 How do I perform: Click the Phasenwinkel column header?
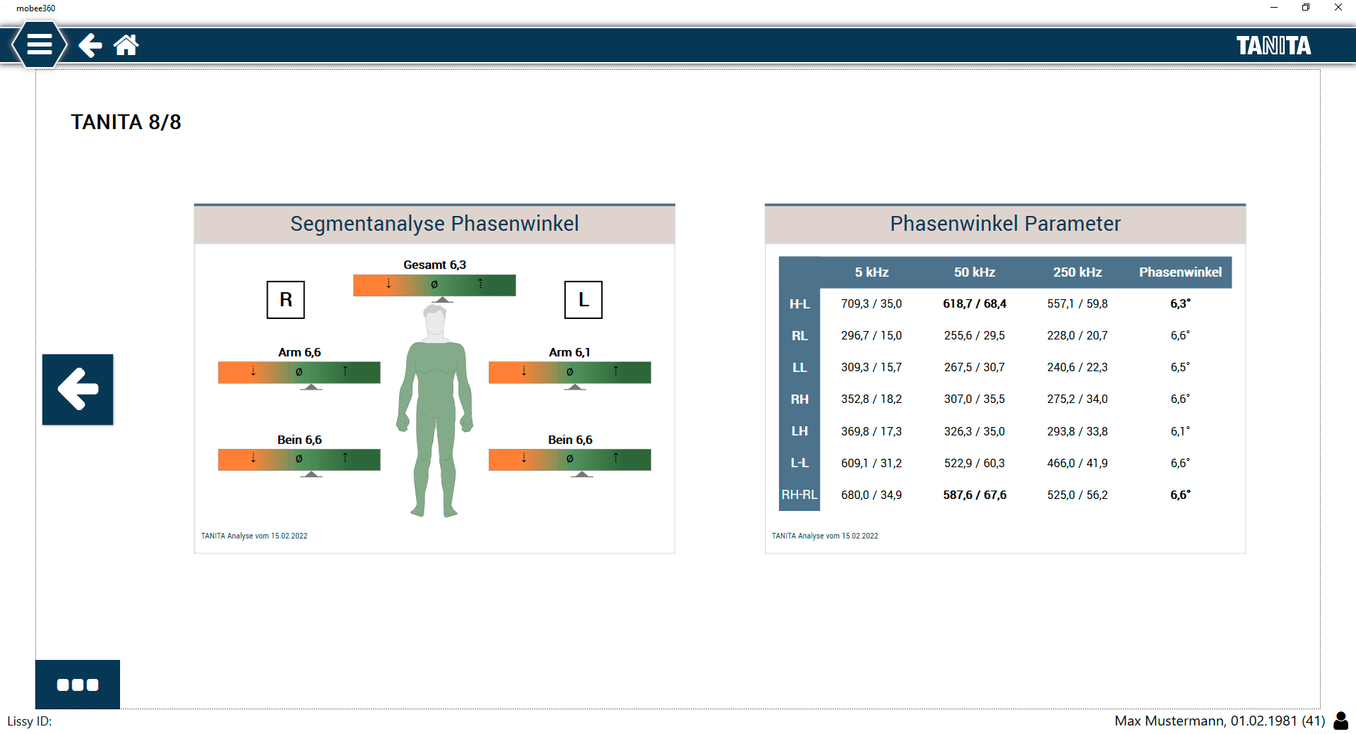pos(1179,272)
